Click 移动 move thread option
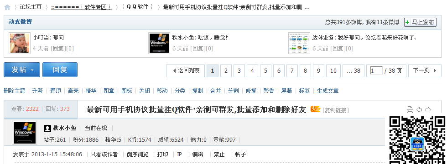Viewport: 447px width, 164px height. (162, 91)
